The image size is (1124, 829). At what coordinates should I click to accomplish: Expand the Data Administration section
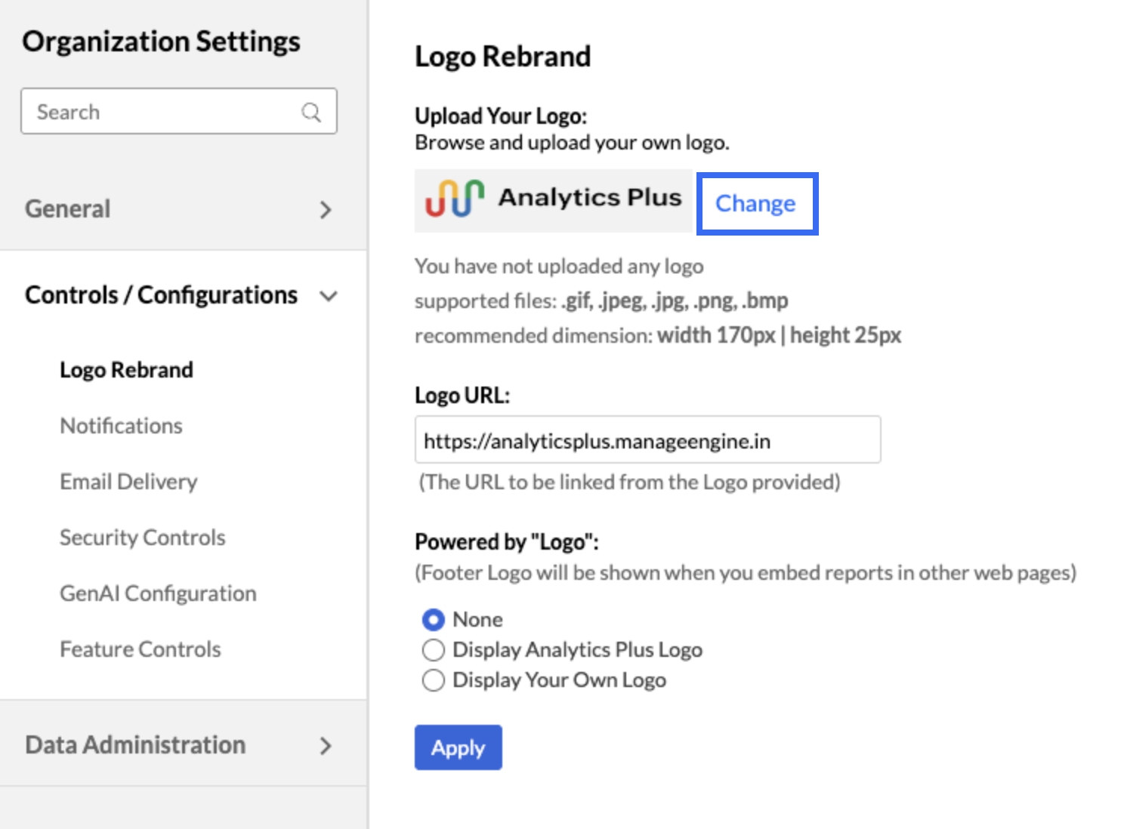(326, 746)
